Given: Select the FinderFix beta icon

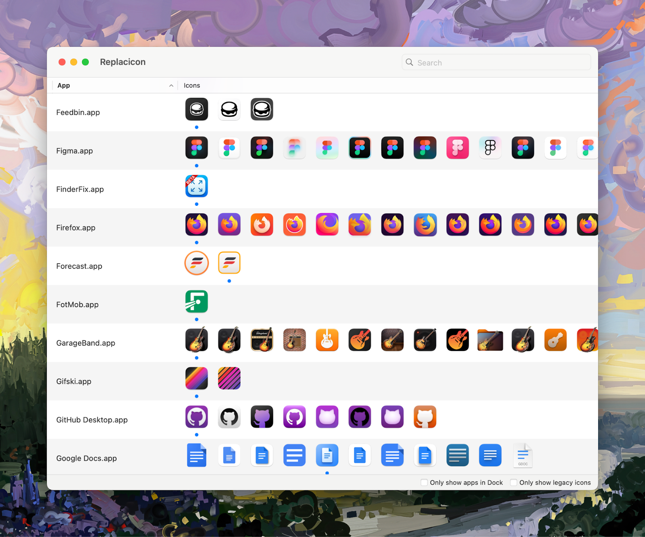Looking at the screenshot, I should [x=197, y=186].
